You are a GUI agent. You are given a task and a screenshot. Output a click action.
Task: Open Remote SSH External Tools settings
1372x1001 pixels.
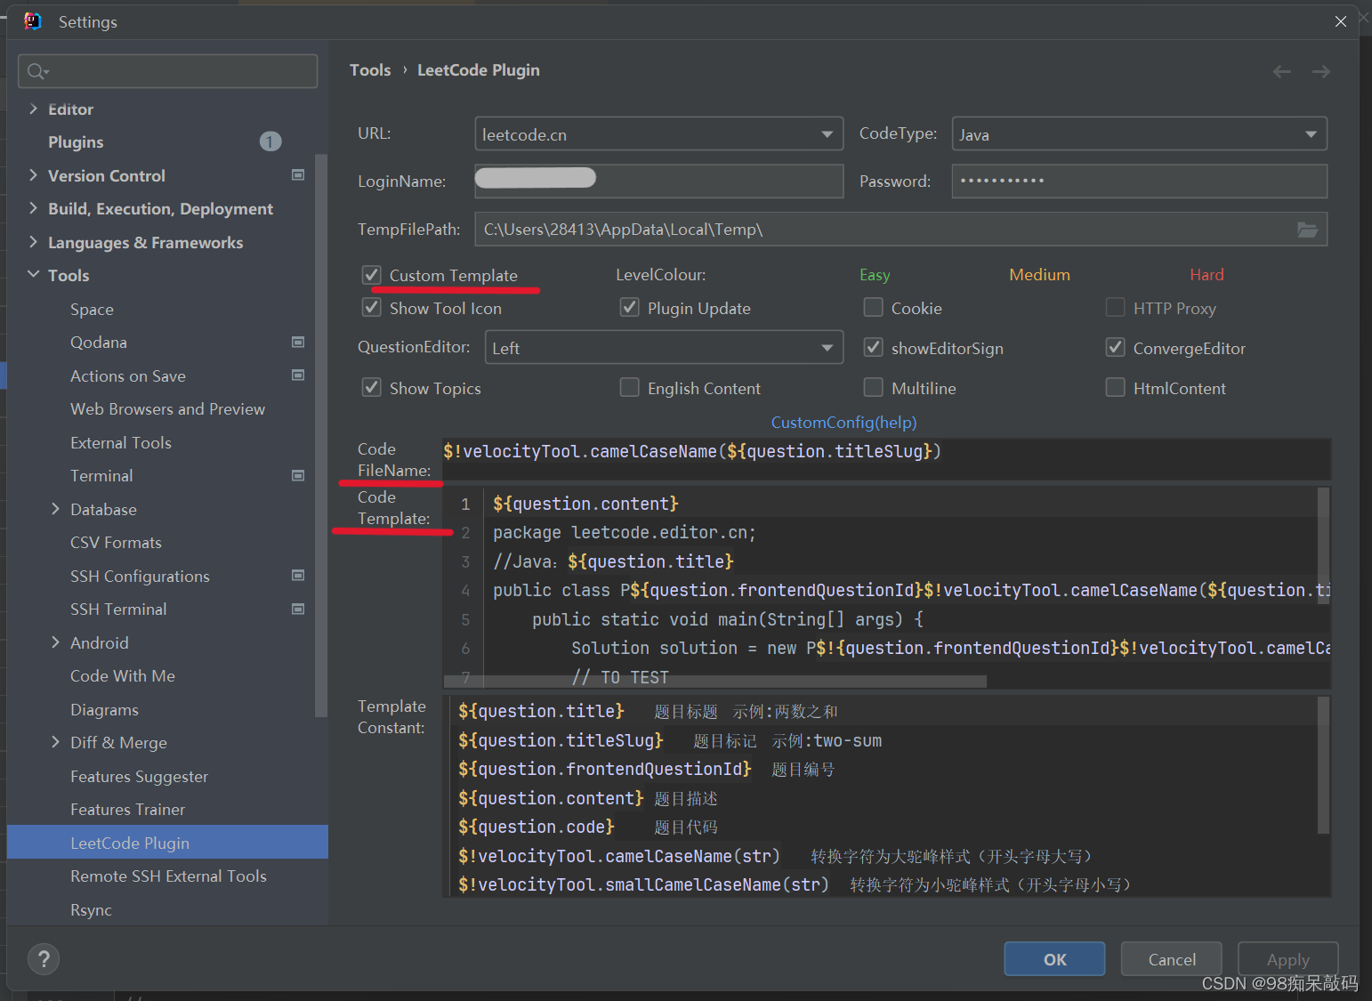click(x=168, y=876)
